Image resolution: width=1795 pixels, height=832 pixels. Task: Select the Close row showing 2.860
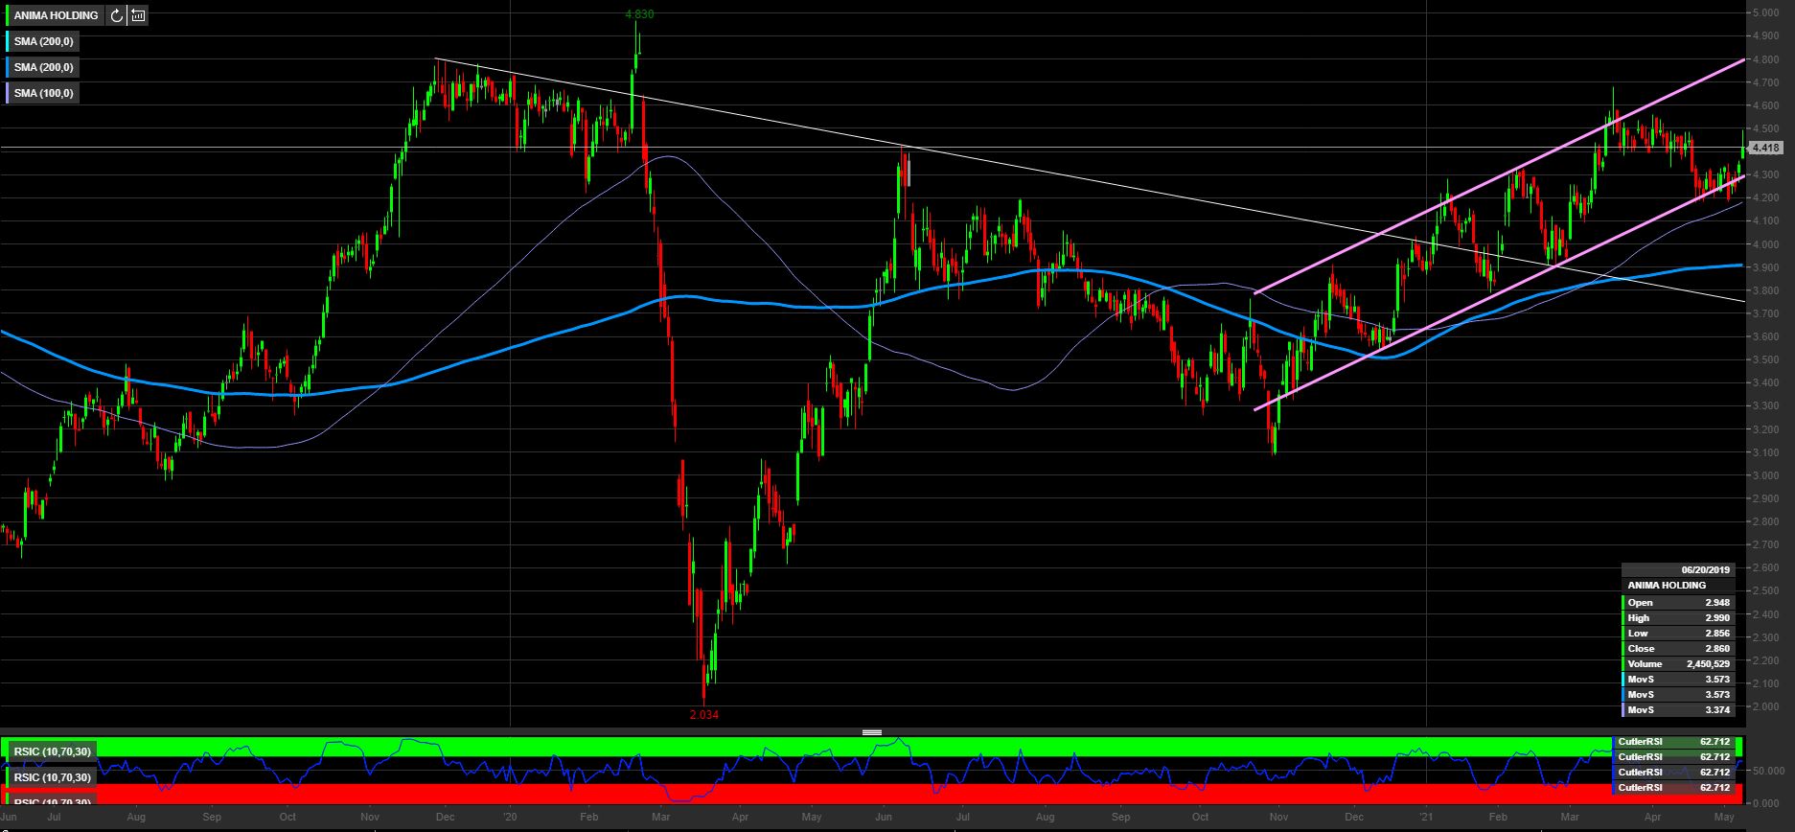(x=1677, y=649)
